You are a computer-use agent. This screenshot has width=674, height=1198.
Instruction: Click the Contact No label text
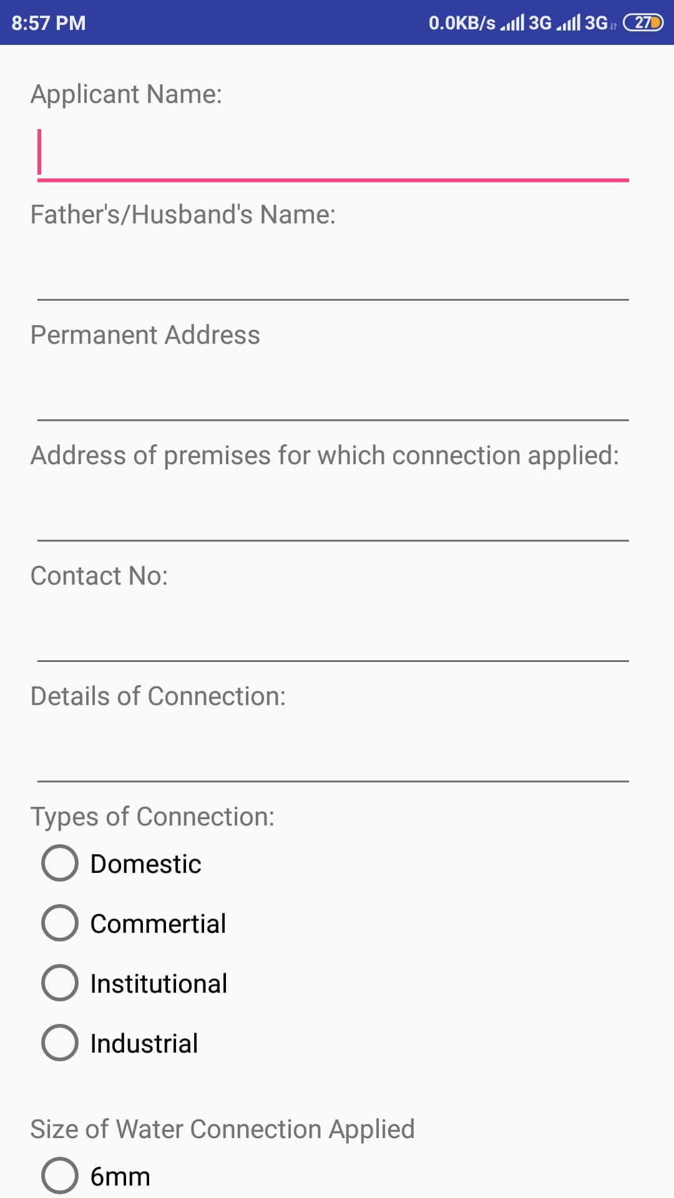tap(99, 576)
